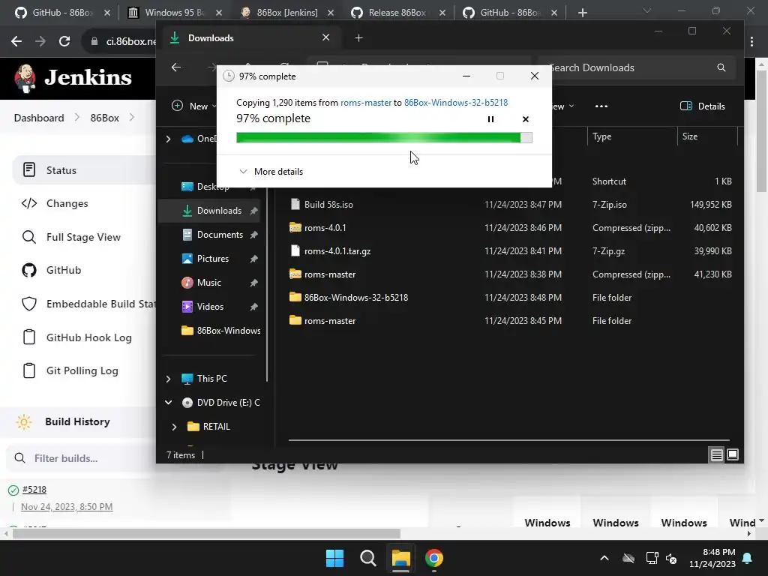
Task: Close the Downloads tab in File Explorer
Action: point(325,37)
